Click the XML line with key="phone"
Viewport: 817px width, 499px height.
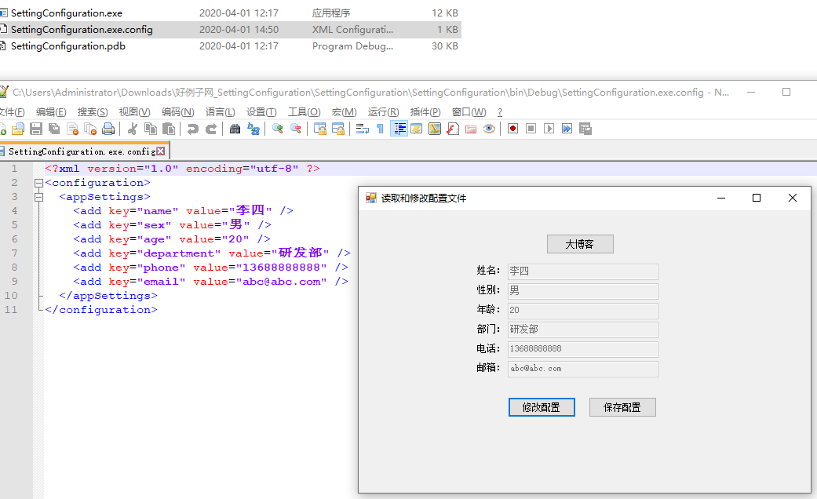[x=210, y=268]
